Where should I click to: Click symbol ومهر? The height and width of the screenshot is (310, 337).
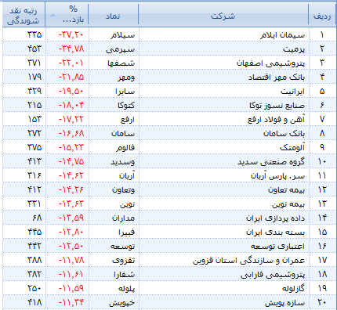click(x=126, y=77)
